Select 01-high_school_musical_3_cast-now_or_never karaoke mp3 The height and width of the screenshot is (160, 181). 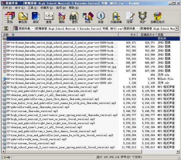52,87
